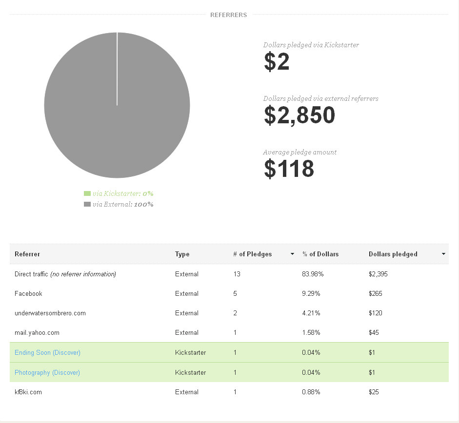
Task: Open the Photography (Discover) link
Action: (x=47, y=372)
